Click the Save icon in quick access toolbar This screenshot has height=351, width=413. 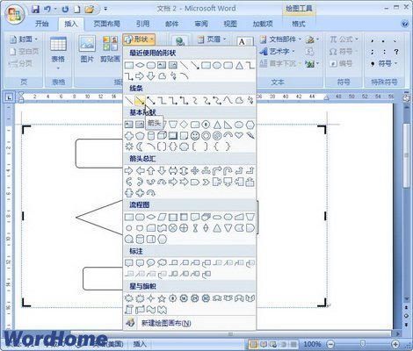pos(35,10)
